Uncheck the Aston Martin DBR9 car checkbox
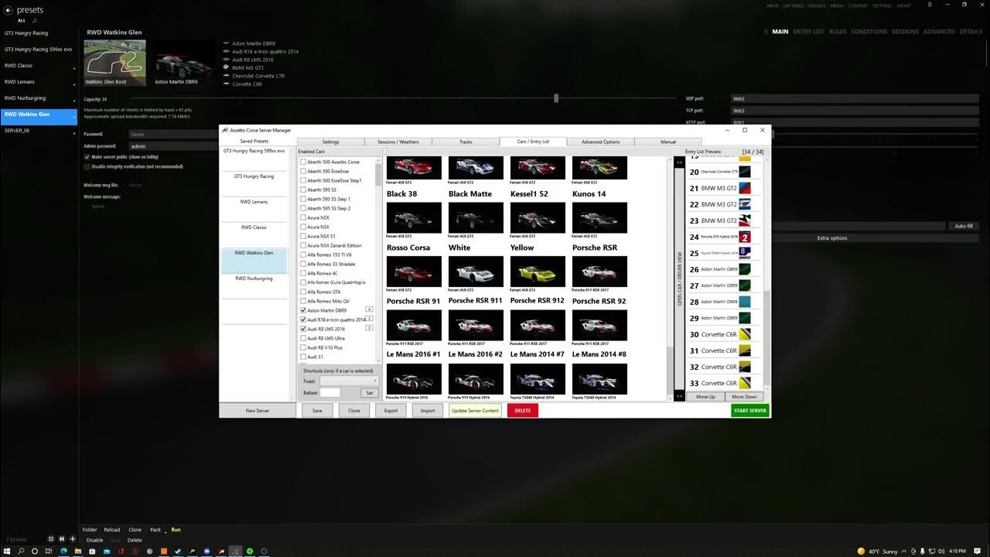Screen dimensions: 990x557 (x=303, y=310)
